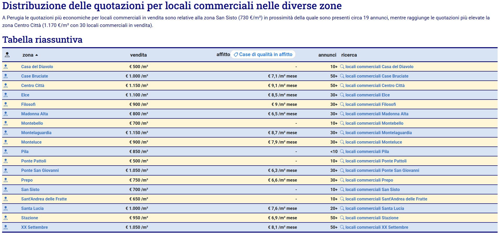Viewport: 501px width, 240px height.
Task: Sort the table by zona column
Action: point(28,55)
